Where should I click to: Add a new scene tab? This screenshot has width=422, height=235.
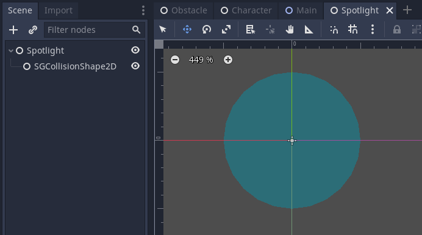[x=407, y=10]
